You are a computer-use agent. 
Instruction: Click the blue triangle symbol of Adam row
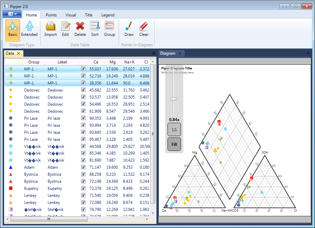(11, 167)
